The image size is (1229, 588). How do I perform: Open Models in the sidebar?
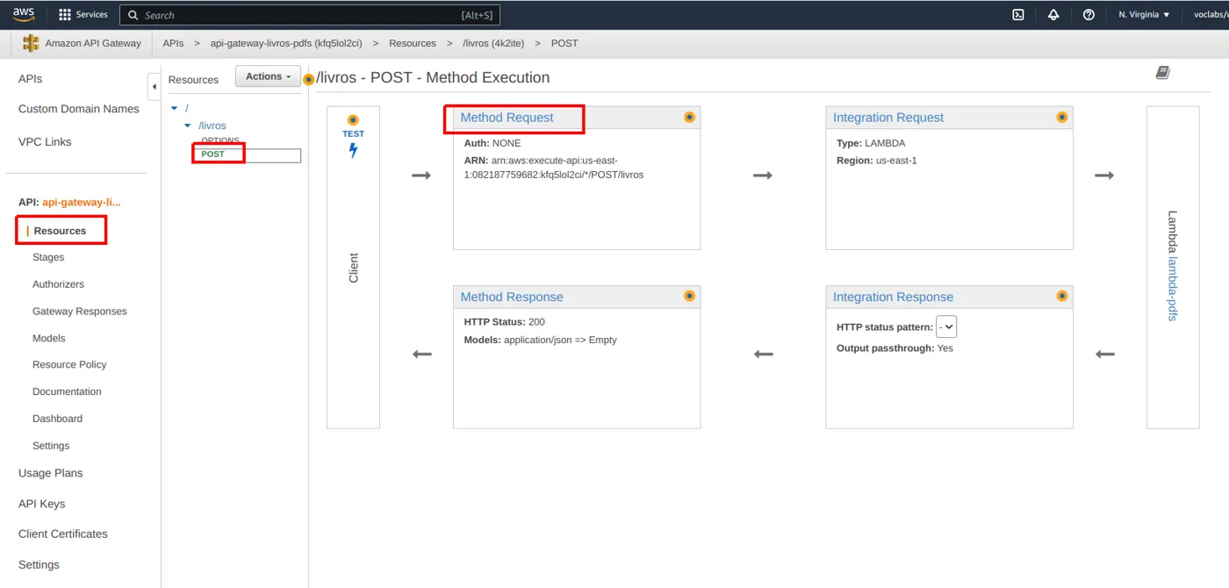coord(49,338)
